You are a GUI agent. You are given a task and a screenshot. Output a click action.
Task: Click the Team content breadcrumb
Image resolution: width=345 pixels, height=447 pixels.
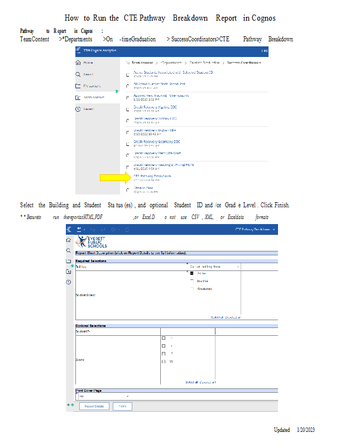pos(142,63)
